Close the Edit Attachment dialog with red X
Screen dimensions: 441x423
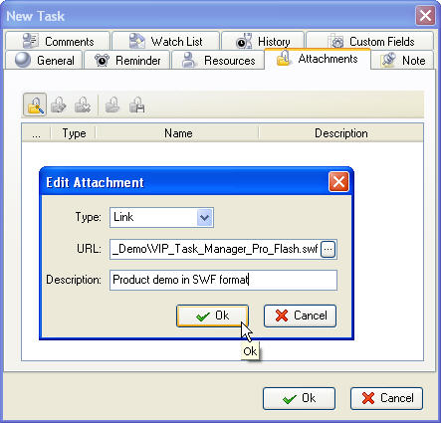pos(338,182)
